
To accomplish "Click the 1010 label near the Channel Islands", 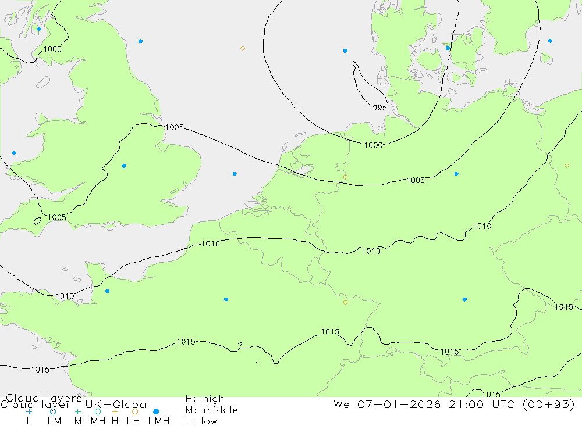I will point(65,296).
